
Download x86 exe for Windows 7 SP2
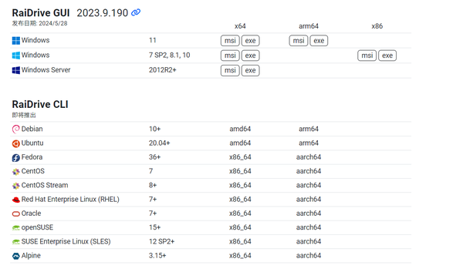pos(387,55)
